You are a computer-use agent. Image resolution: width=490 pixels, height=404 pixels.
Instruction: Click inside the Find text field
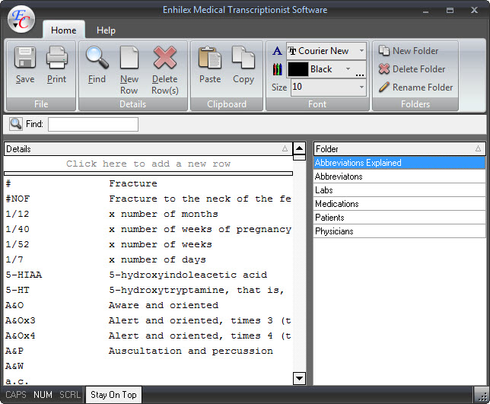(x=93, y=124)
